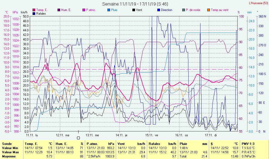This screenshot has height=159, width=269.
Task: Click the 'km/h' wind axis unit label
Action: click(x=24, y=12)
